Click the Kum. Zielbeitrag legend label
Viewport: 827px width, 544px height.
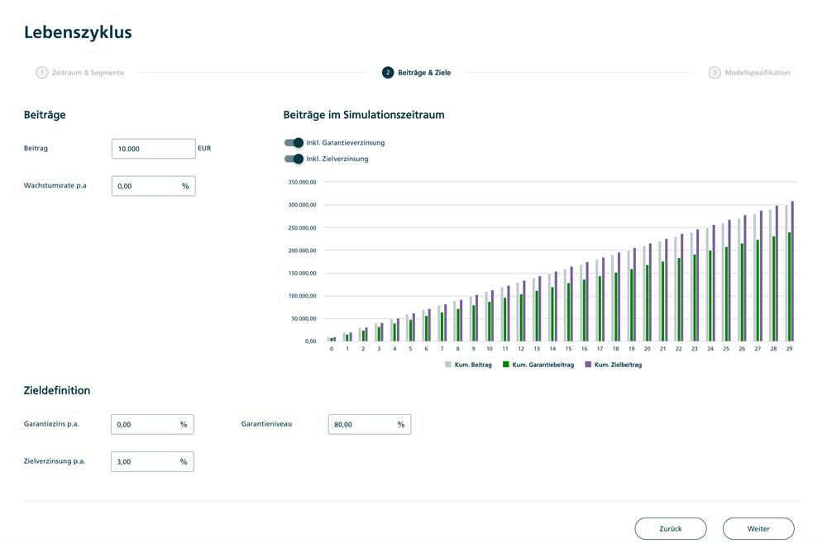point(618,365)
